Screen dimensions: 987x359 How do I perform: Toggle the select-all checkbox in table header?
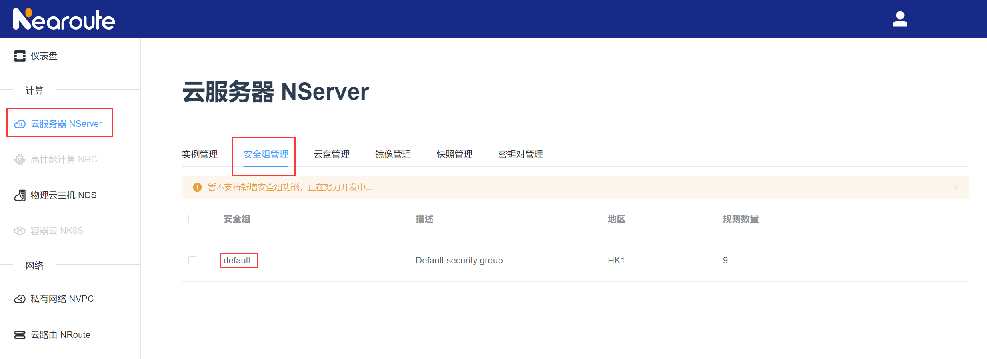tap(193, 219)
